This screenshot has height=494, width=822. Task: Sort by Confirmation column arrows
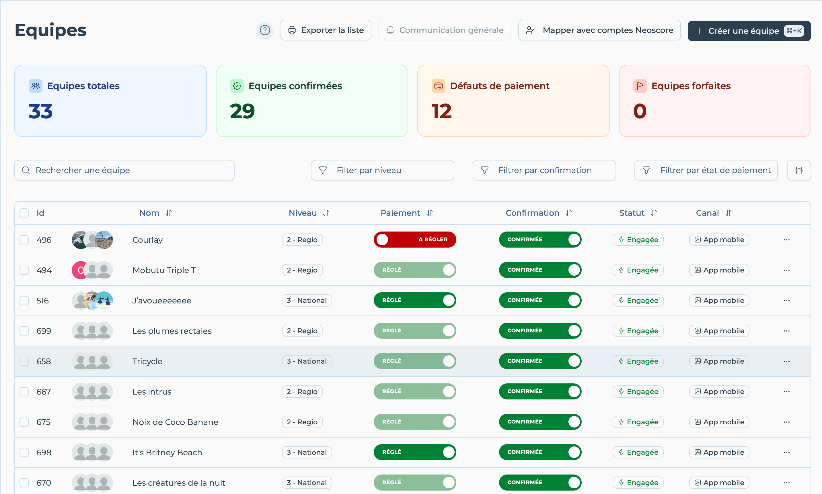(x=569, y=213)
